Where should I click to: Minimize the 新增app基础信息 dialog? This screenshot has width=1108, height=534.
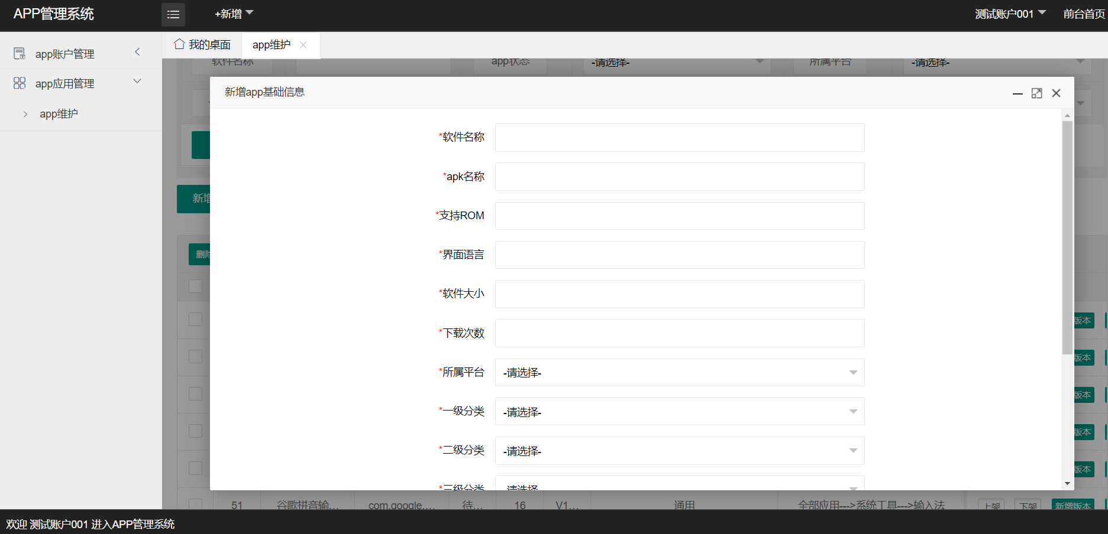click(1017, 93)
